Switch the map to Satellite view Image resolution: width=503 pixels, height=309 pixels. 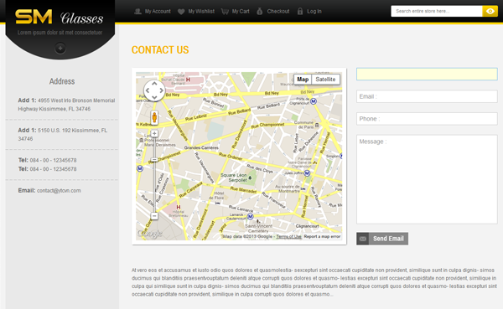click(325, 80)
